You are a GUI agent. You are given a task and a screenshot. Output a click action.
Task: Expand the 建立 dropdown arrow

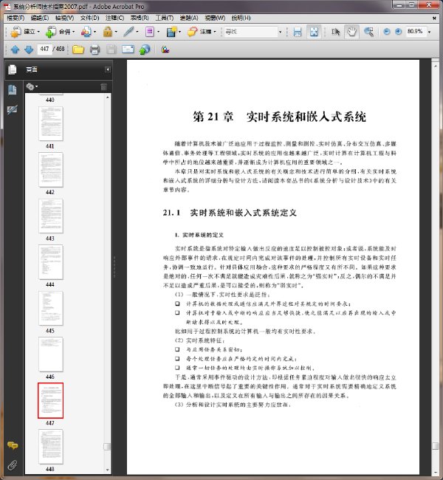[x=38, y=32]
